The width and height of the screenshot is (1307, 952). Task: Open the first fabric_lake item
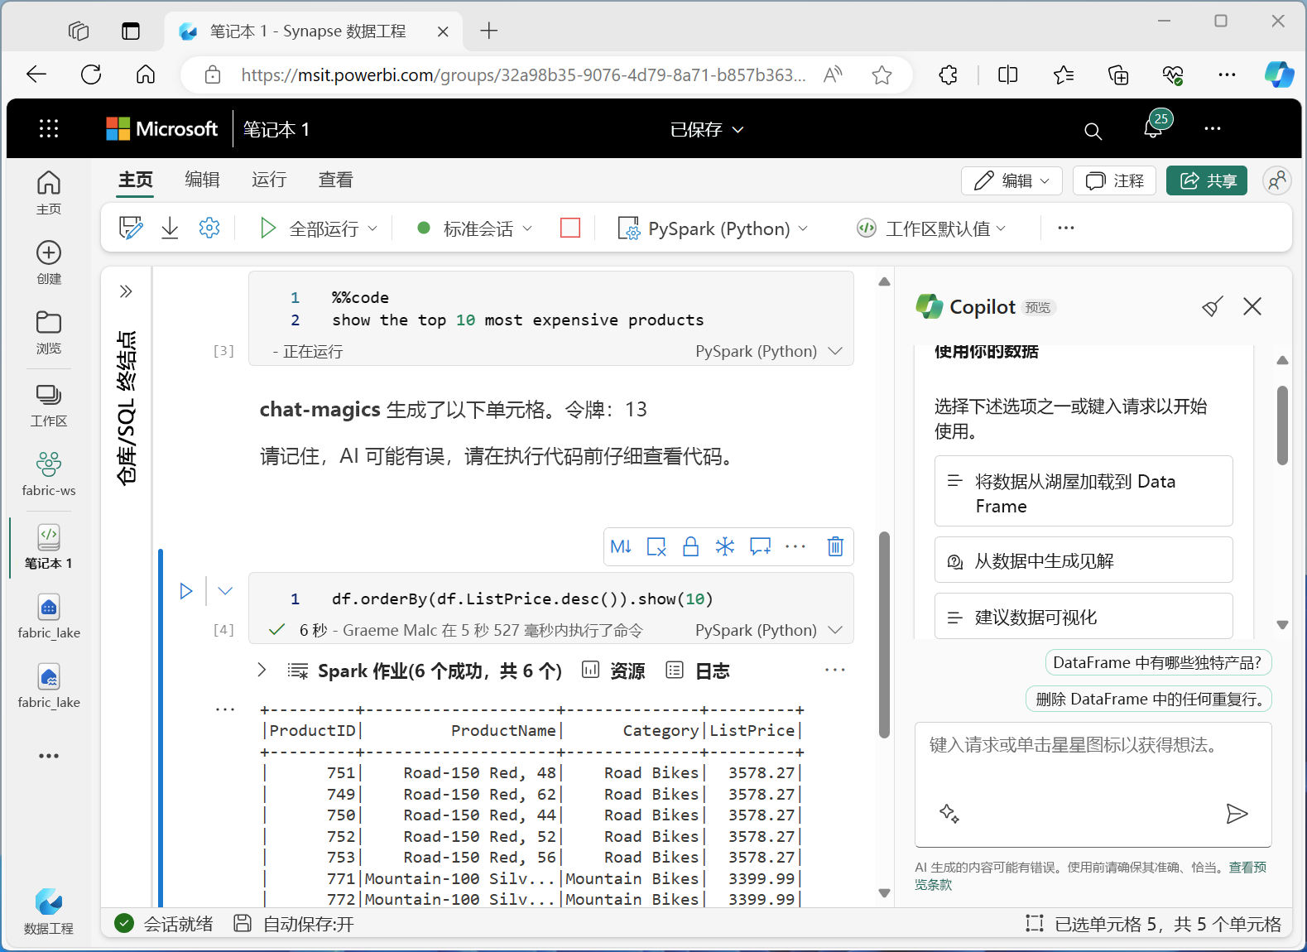[49, 617]
